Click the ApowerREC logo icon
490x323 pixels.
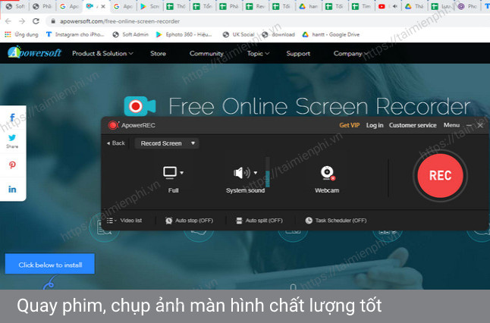(x=114, y=125)
